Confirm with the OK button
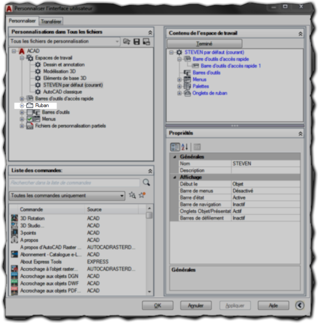 158,306
